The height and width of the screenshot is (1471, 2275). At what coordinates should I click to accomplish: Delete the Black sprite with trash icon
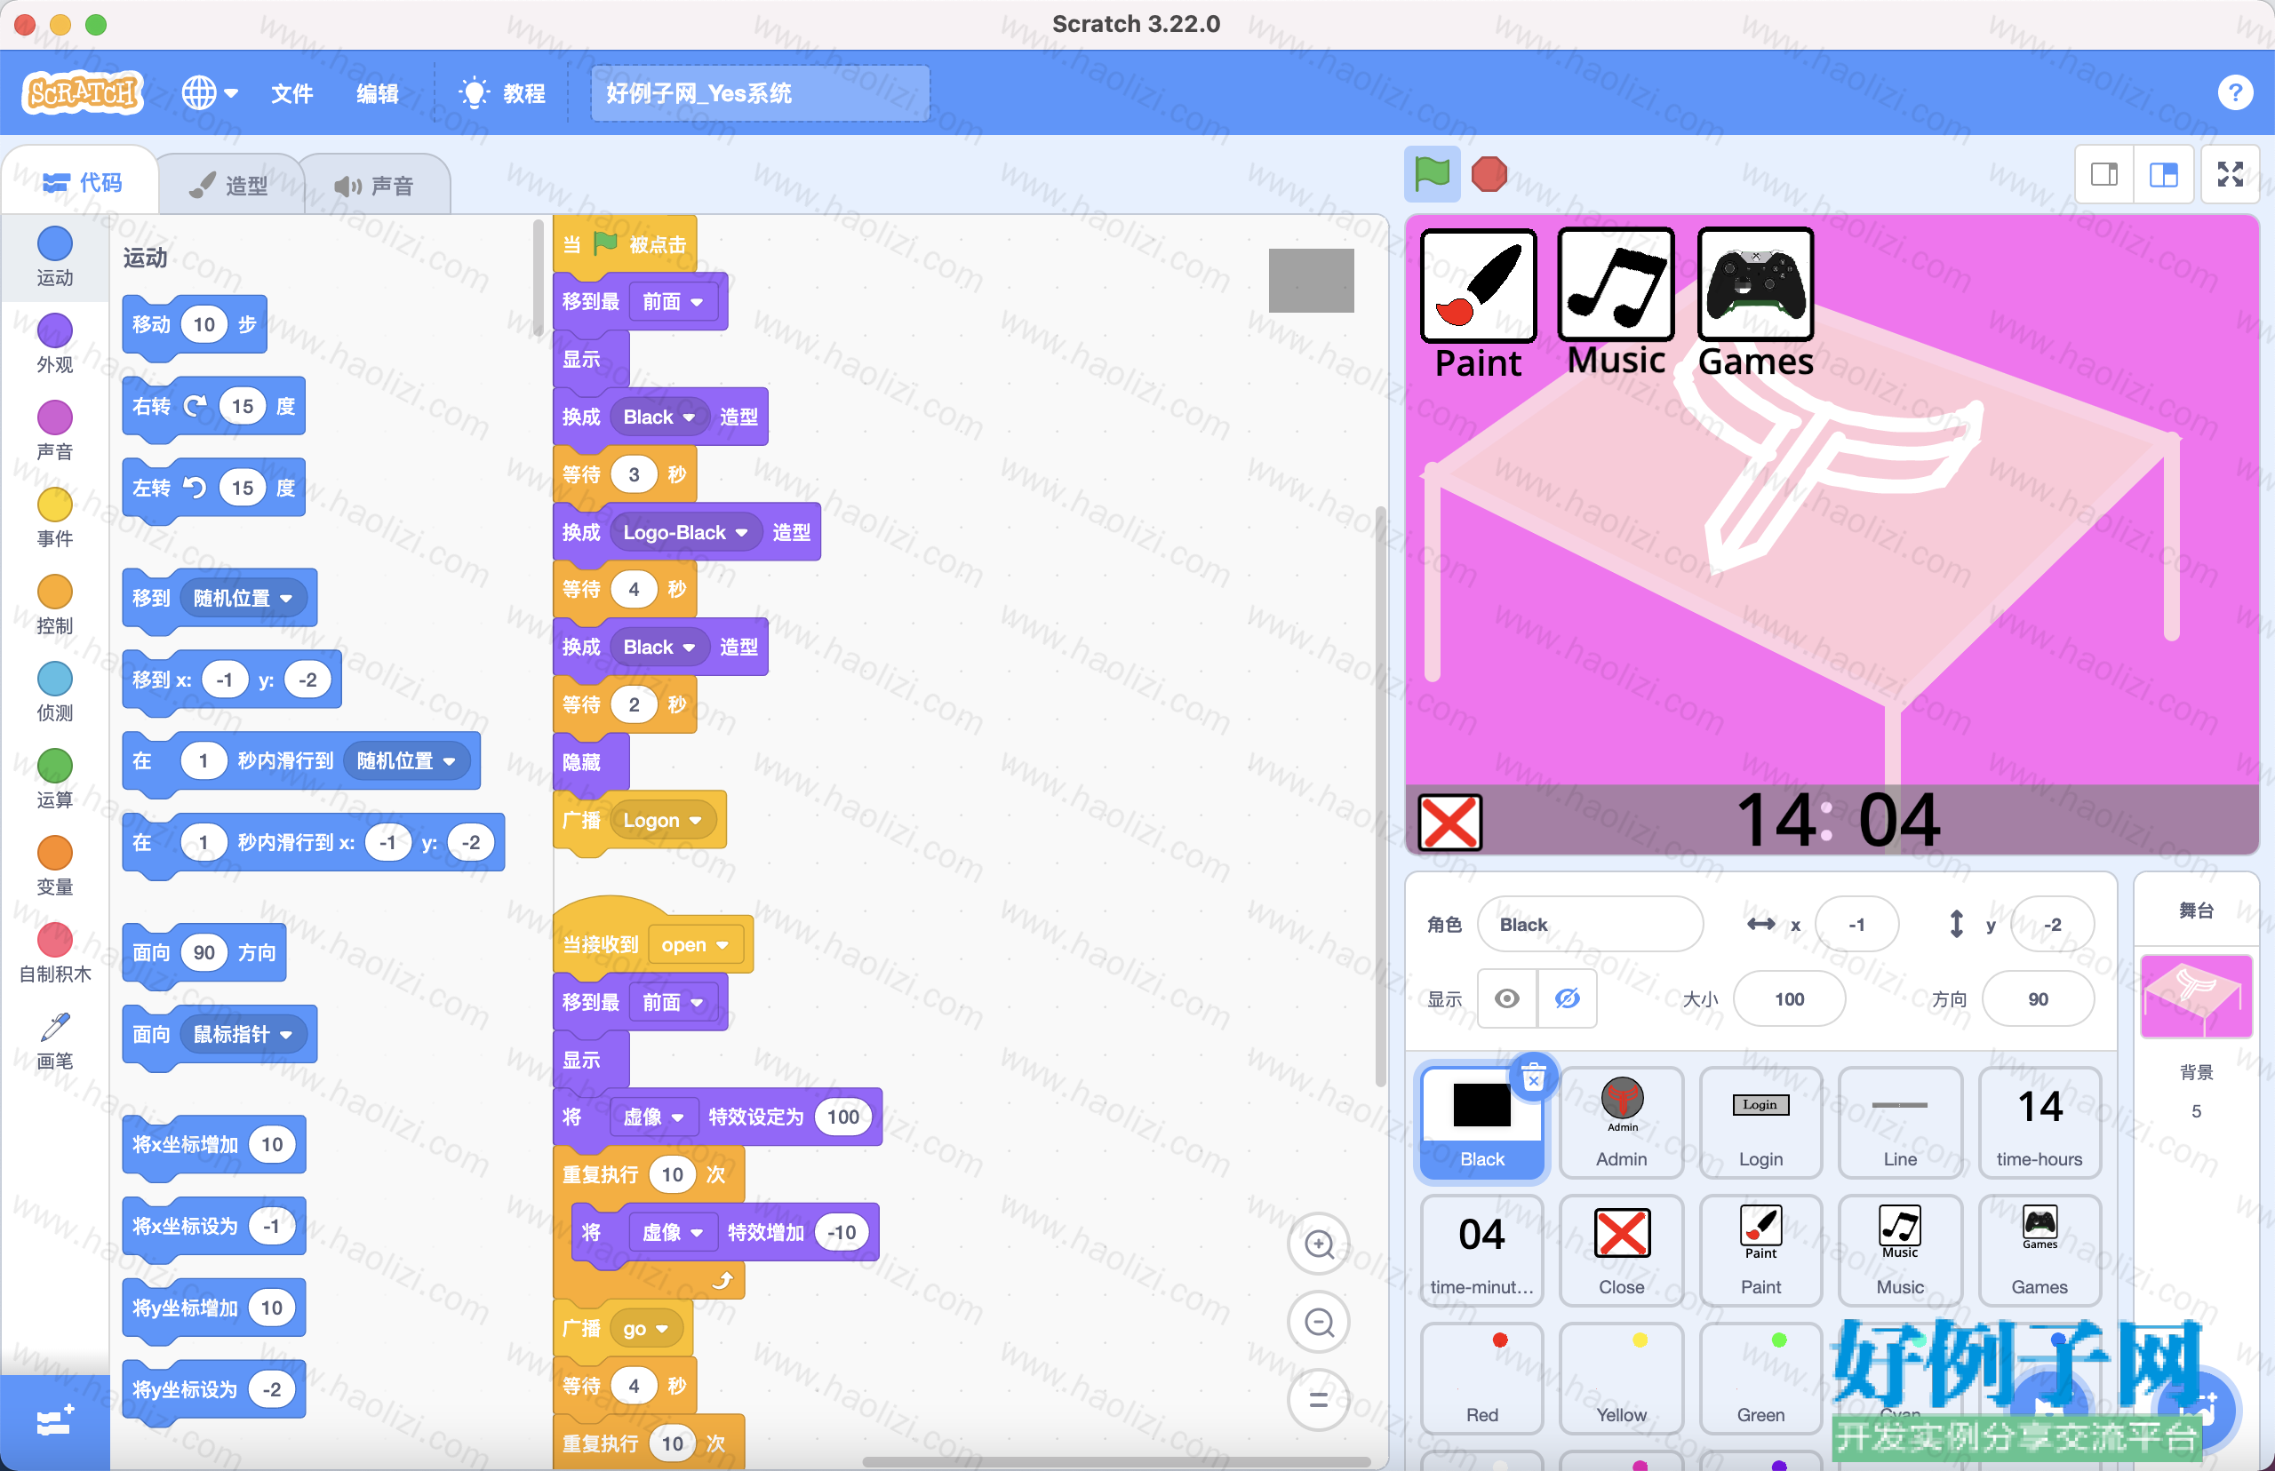click(x=1533, y=1077)
